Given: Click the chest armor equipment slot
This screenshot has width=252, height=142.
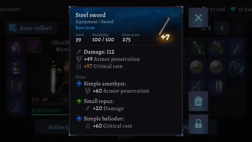Looking at the screenshot, I should click(x=16, y=67).
